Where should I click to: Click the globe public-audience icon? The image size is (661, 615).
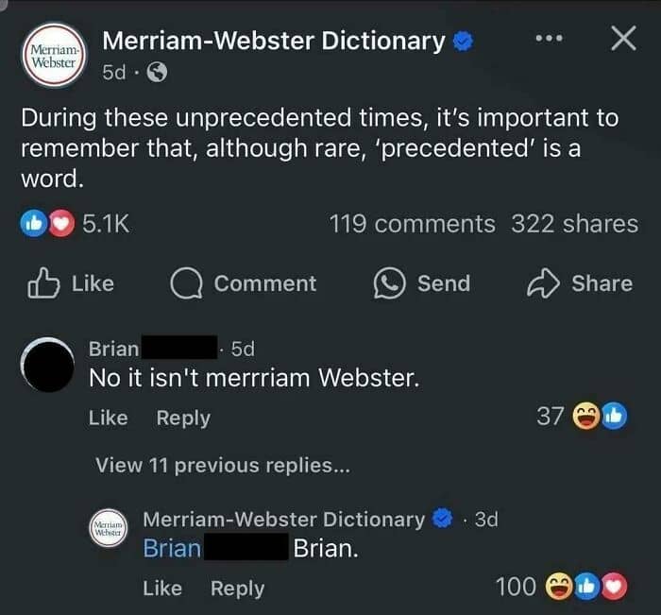pos(159,72)
